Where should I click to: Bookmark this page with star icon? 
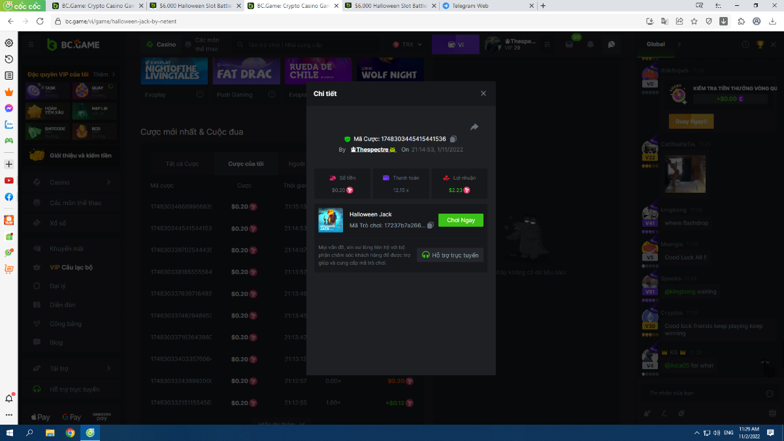point(694,21)
